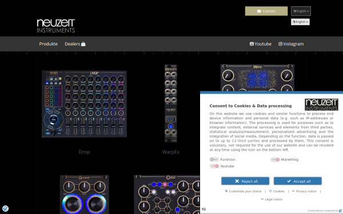Viewport: 343px width, 214px height.
Task: Click the gear icon beside Customize your choice
Action: [x=226, y=191]
